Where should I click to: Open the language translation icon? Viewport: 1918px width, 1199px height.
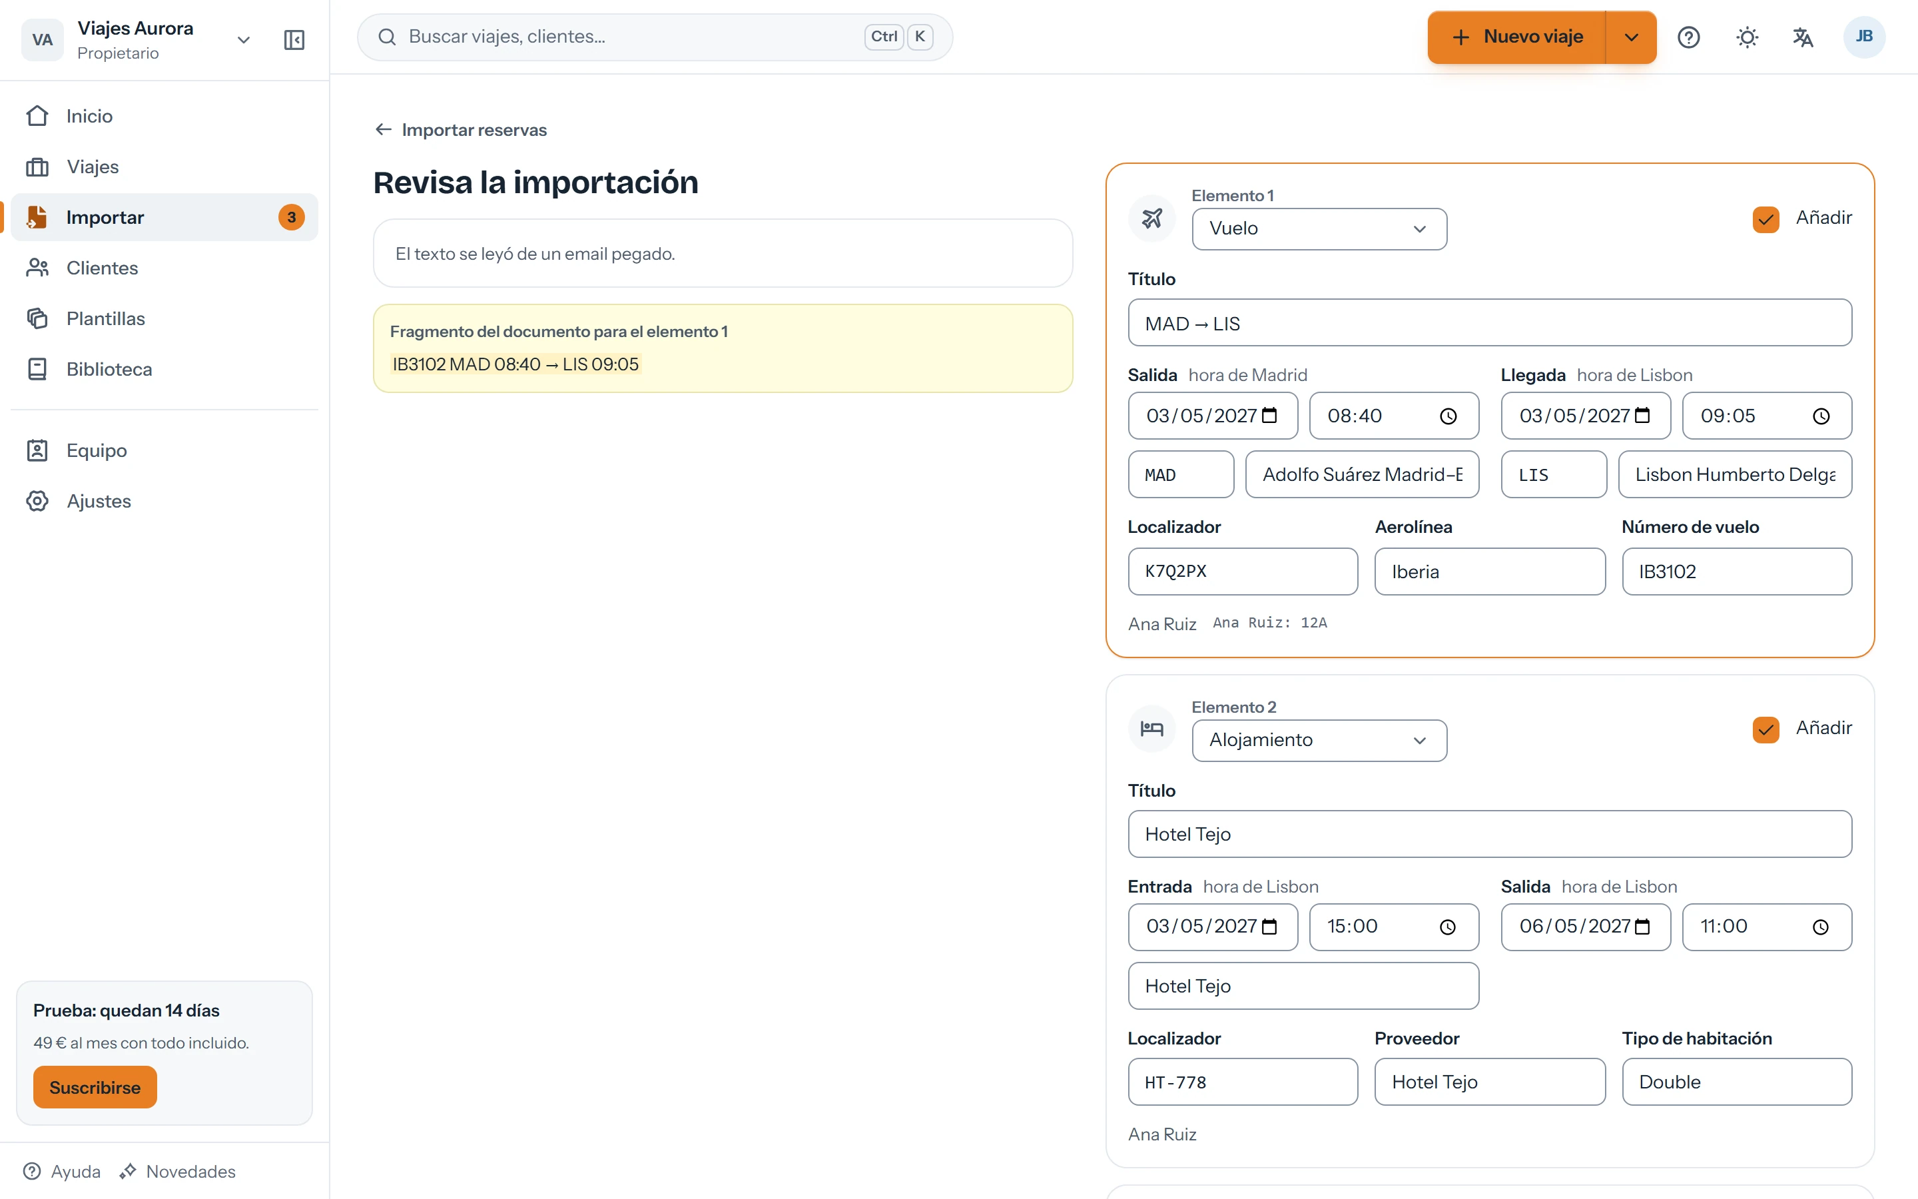click(1803, 37)
